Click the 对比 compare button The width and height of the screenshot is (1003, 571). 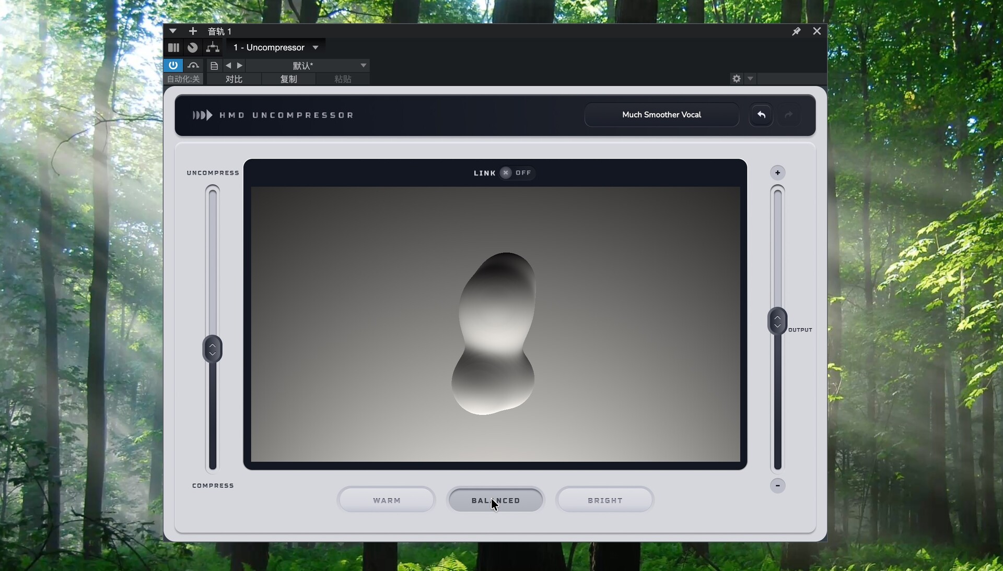point(234,79)
